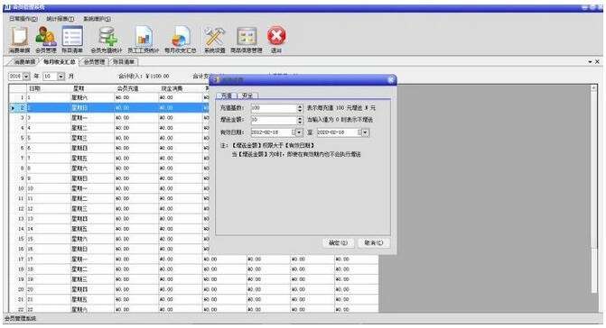The image size is (606, 328).
Task: Cancel the dialog with 取消(C)
Action: click(x=373, y=242)
